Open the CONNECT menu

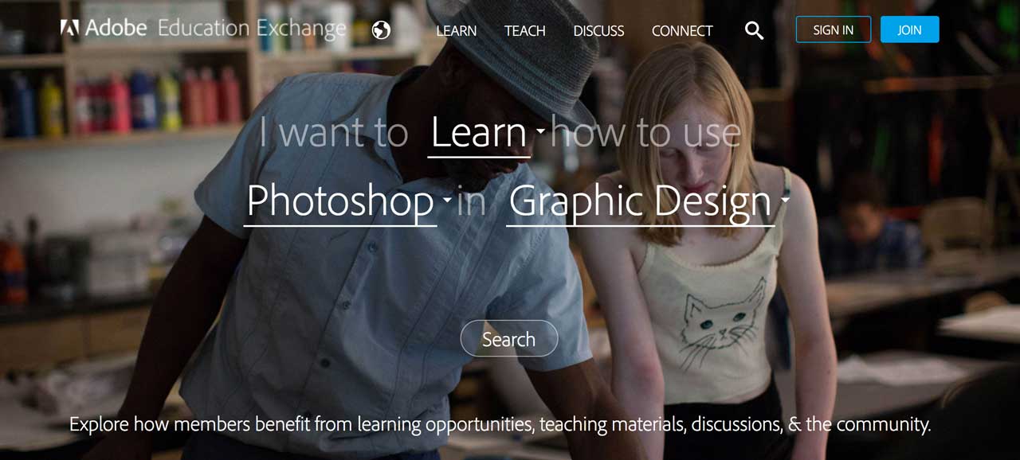tap(682, 31)
